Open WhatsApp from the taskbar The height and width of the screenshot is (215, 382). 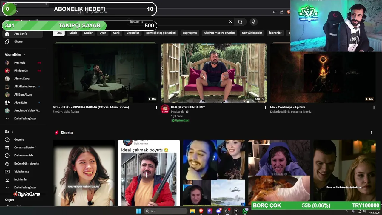(x=245, y=211)
